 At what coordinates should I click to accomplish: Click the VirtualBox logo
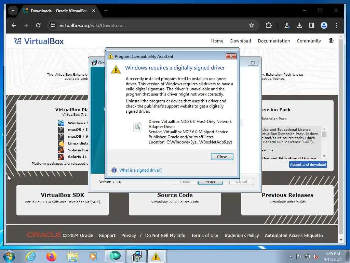tap(39, 41)
